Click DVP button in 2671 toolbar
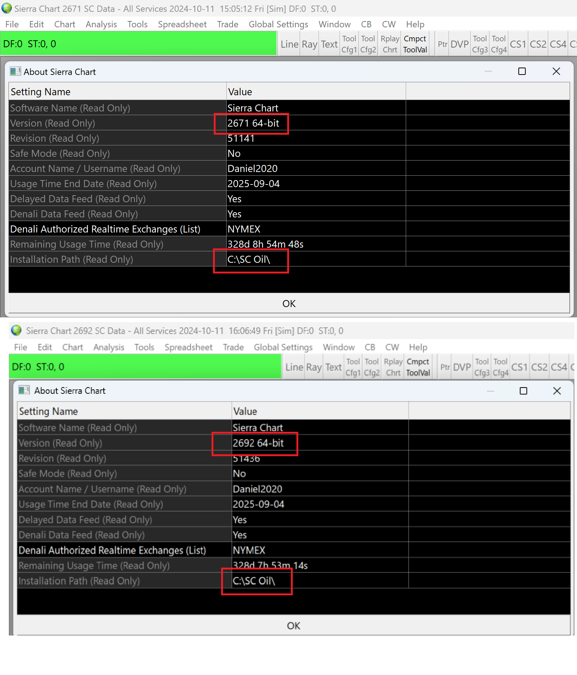 460,44
